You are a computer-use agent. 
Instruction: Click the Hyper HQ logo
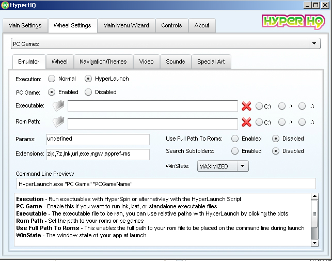coord(293,22)
